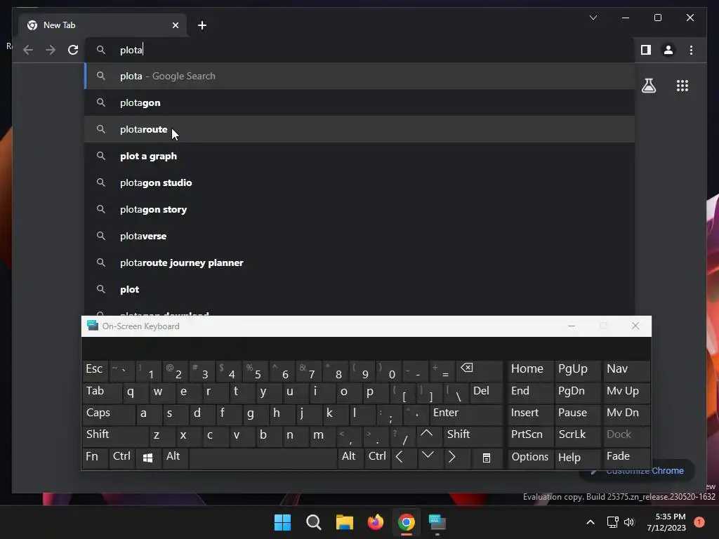Select the 'plot' suggestion

359,288
